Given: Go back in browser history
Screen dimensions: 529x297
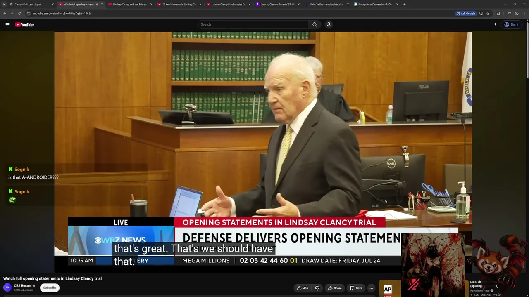Looking at the screenshot, I should [x=5, y=13].
